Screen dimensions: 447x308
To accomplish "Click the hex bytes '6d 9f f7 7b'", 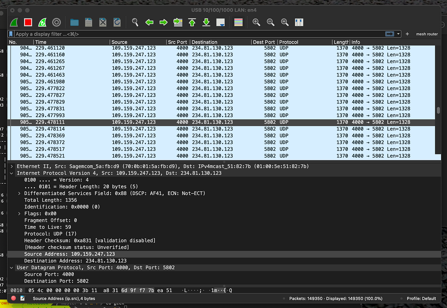I will [x=138, y=290].
